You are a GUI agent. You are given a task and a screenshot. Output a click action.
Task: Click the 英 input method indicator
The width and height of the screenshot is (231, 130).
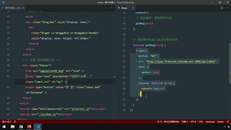(229, 127)
